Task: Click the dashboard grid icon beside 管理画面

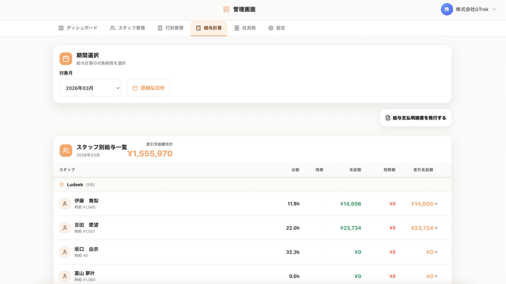Action: (x=226, y=9)
